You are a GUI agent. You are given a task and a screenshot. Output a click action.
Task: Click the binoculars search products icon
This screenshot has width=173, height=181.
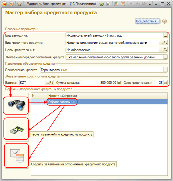16,105
